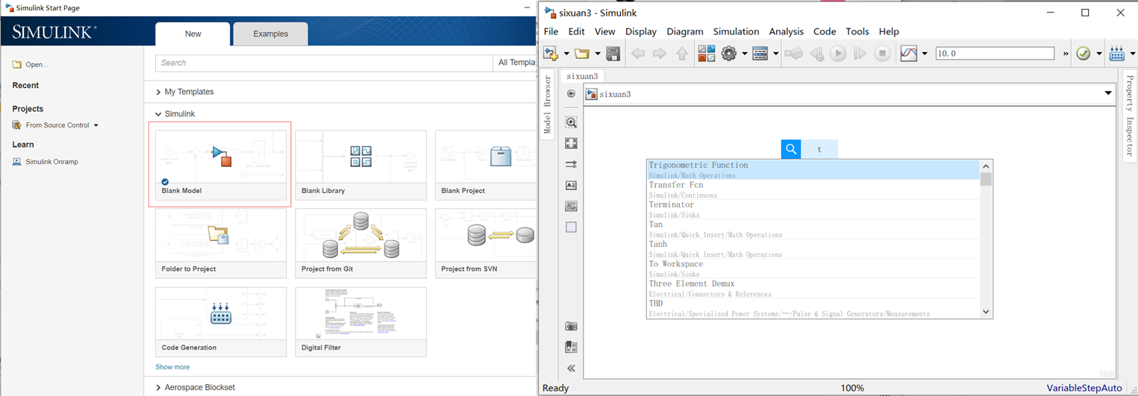Open the Library Browser icon
Screen dimensions: 1138x396
[x=707, y=54]
